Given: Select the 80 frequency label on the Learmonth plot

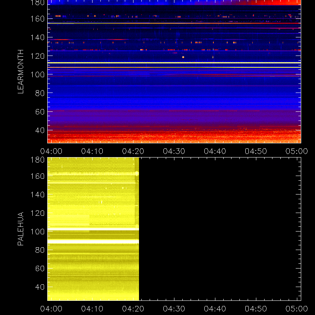Looking at the screenshot, I should (x=40, y=93).
